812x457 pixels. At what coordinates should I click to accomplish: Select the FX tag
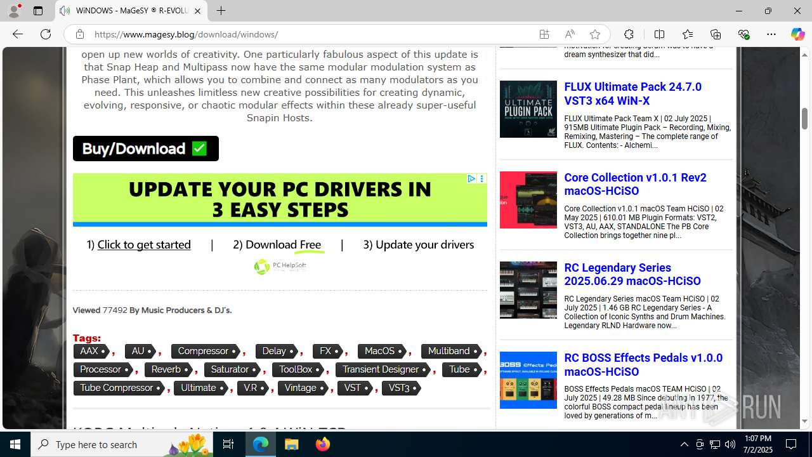tap(329, 351)
